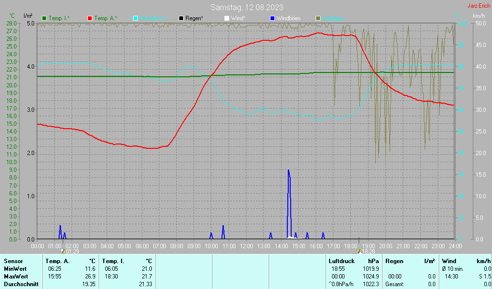Click the ^0.8hPa/h pressure trend

click(342, 284)
